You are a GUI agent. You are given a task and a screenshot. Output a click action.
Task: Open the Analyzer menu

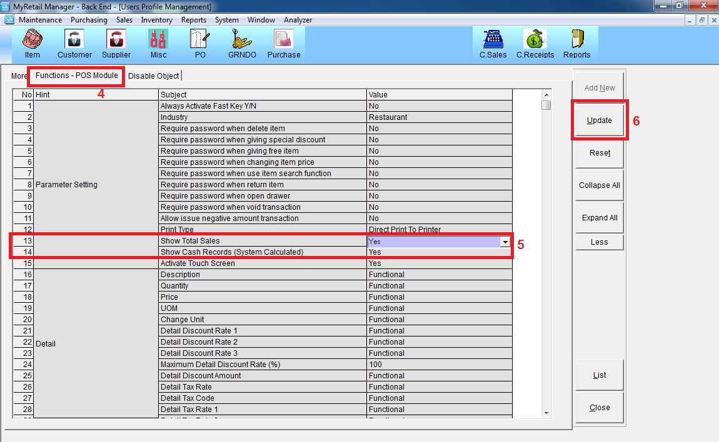298,20
